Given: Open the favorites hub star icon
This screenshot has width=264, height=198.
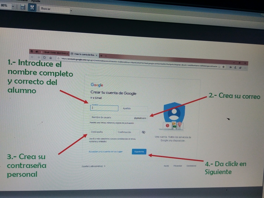Looking at the screenshot, I should tap(231, 67).
